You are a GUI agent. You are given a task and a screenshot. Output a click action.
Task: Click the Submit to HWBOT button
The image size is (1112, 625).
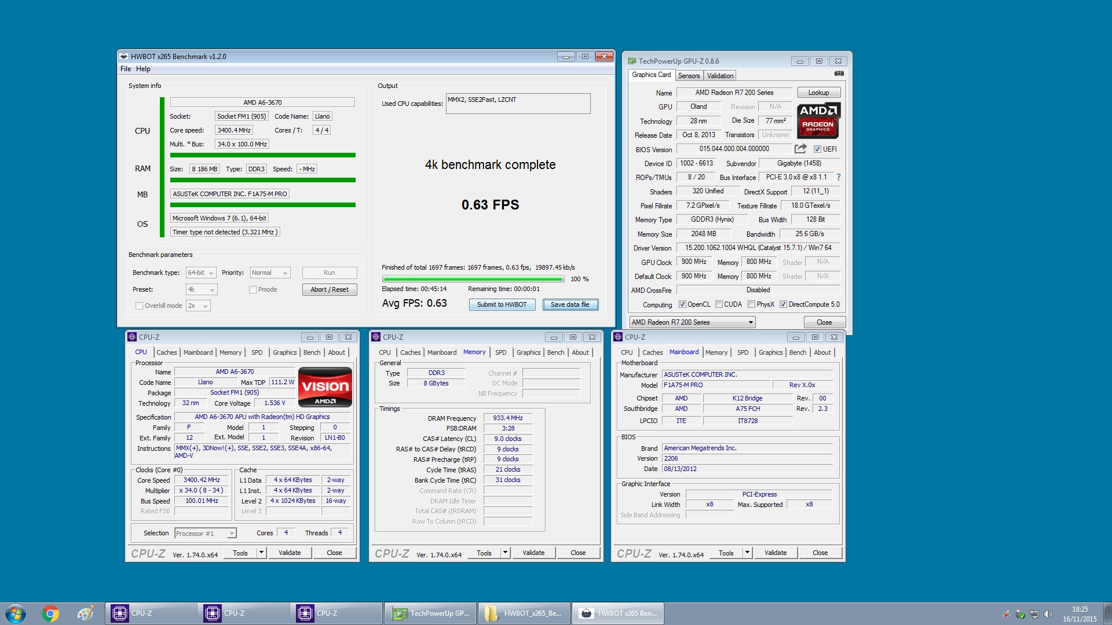tap(502, 304)
